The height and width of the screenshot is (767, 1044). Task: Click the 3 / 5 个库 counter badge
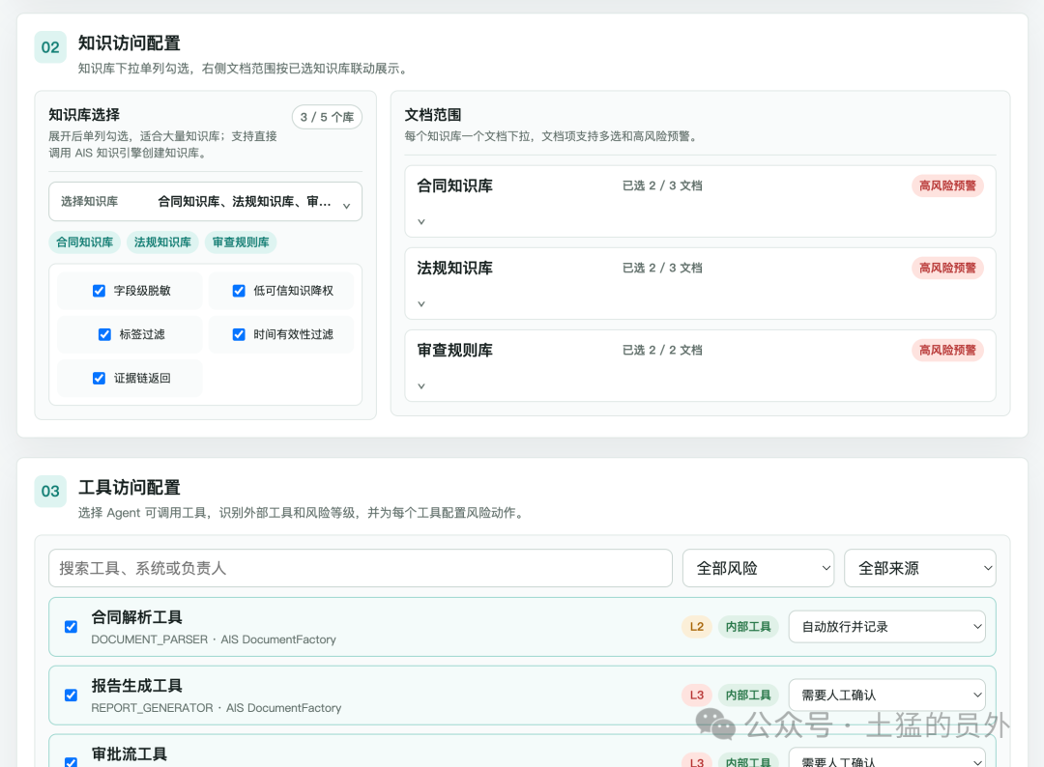[327, 117]
